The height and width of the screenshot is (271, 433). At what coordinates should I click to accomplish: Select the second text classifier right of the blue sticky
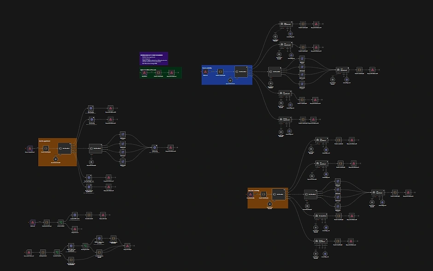pyautogui.click(x=275, y=72)
